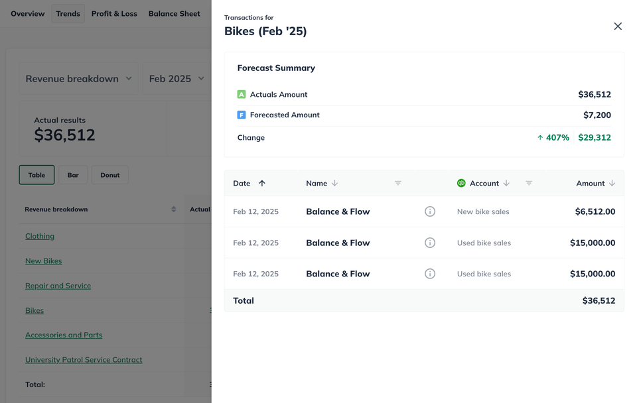637x403 pixels.
Task: Show info for last $15,000.00 Used bike sale
Action: point(430,274)
